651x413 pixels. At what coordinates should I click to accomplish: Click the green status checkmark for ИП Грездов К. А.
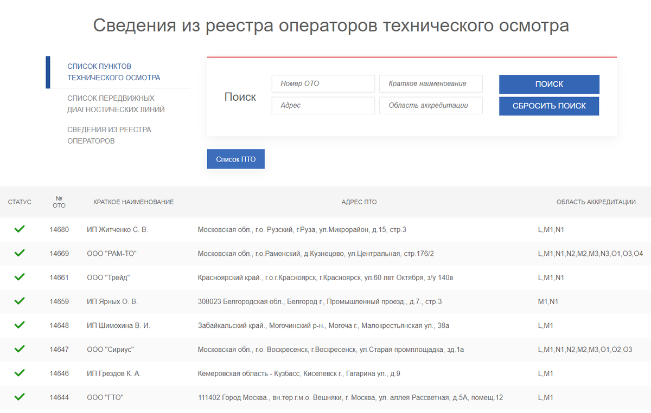pyautogui.click(x=20, y=373)
